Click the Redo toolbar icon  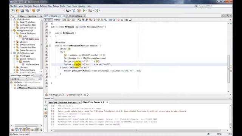pyautogui.click(x=38, y=11)
